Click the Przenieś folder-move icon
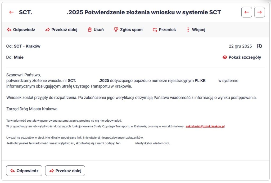Viewport: 271px width, 183px height. click(155, 30)
